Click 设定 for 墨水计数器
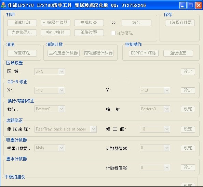The image size is (203, 187). coord(188,168)
